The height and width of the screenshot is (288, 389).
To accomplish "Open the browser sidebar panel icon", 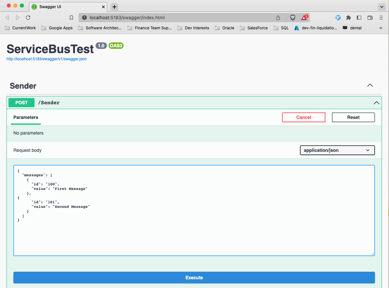I will [359, 18].
